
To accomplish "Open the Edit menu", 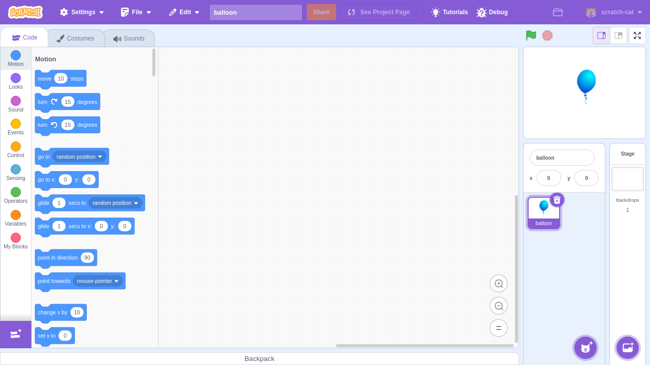I will click(184, 12).
